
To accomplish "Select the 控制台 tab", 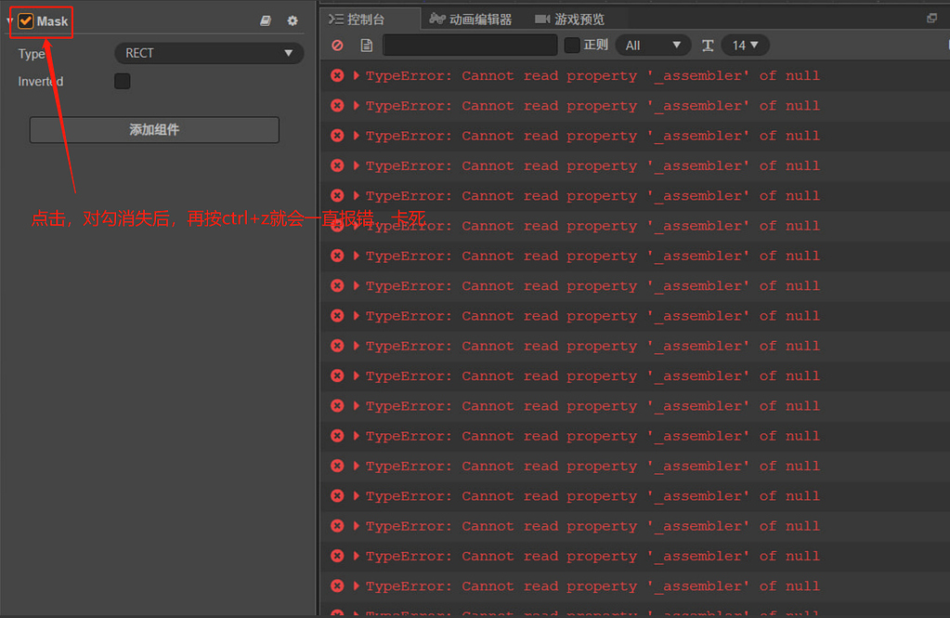I will pyautogui.click(x=364, y=19).
